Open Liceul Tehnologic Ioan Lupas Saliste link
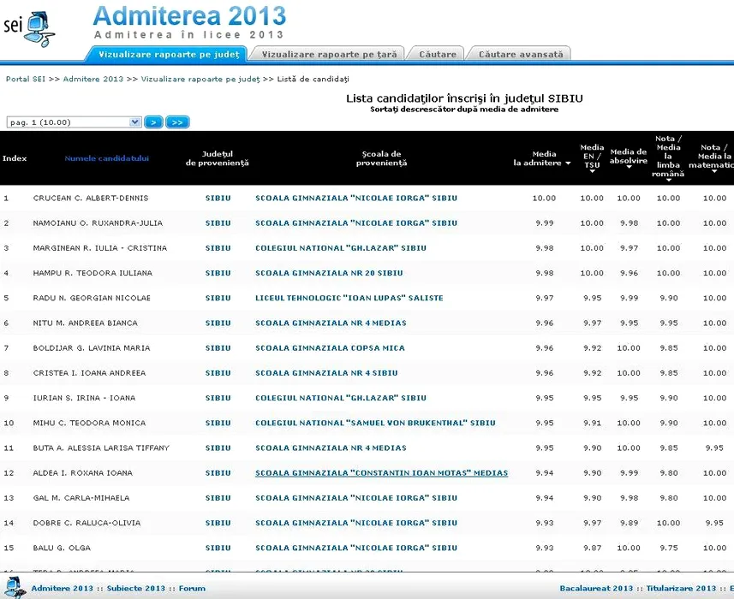The image size is (734, 599). 349,299
